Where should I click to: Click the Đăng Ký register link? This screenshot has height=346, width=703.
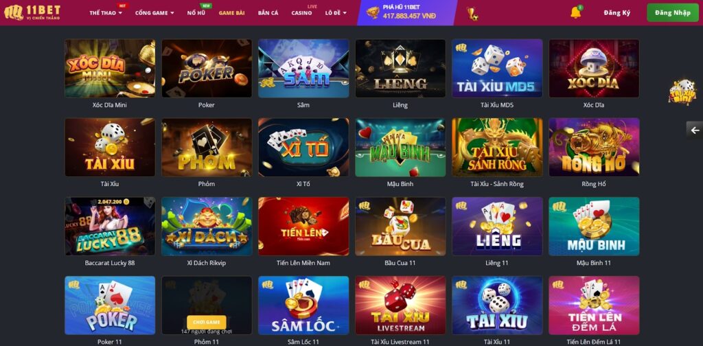617,12
